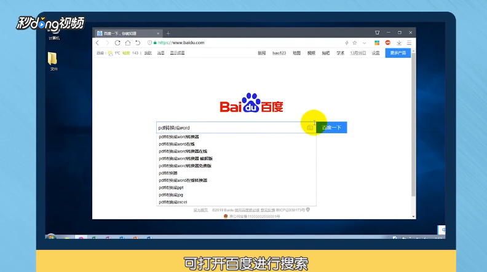The image size is (487, 272).
Task: Open a new tab with plus button
Action: click(168, 33)
